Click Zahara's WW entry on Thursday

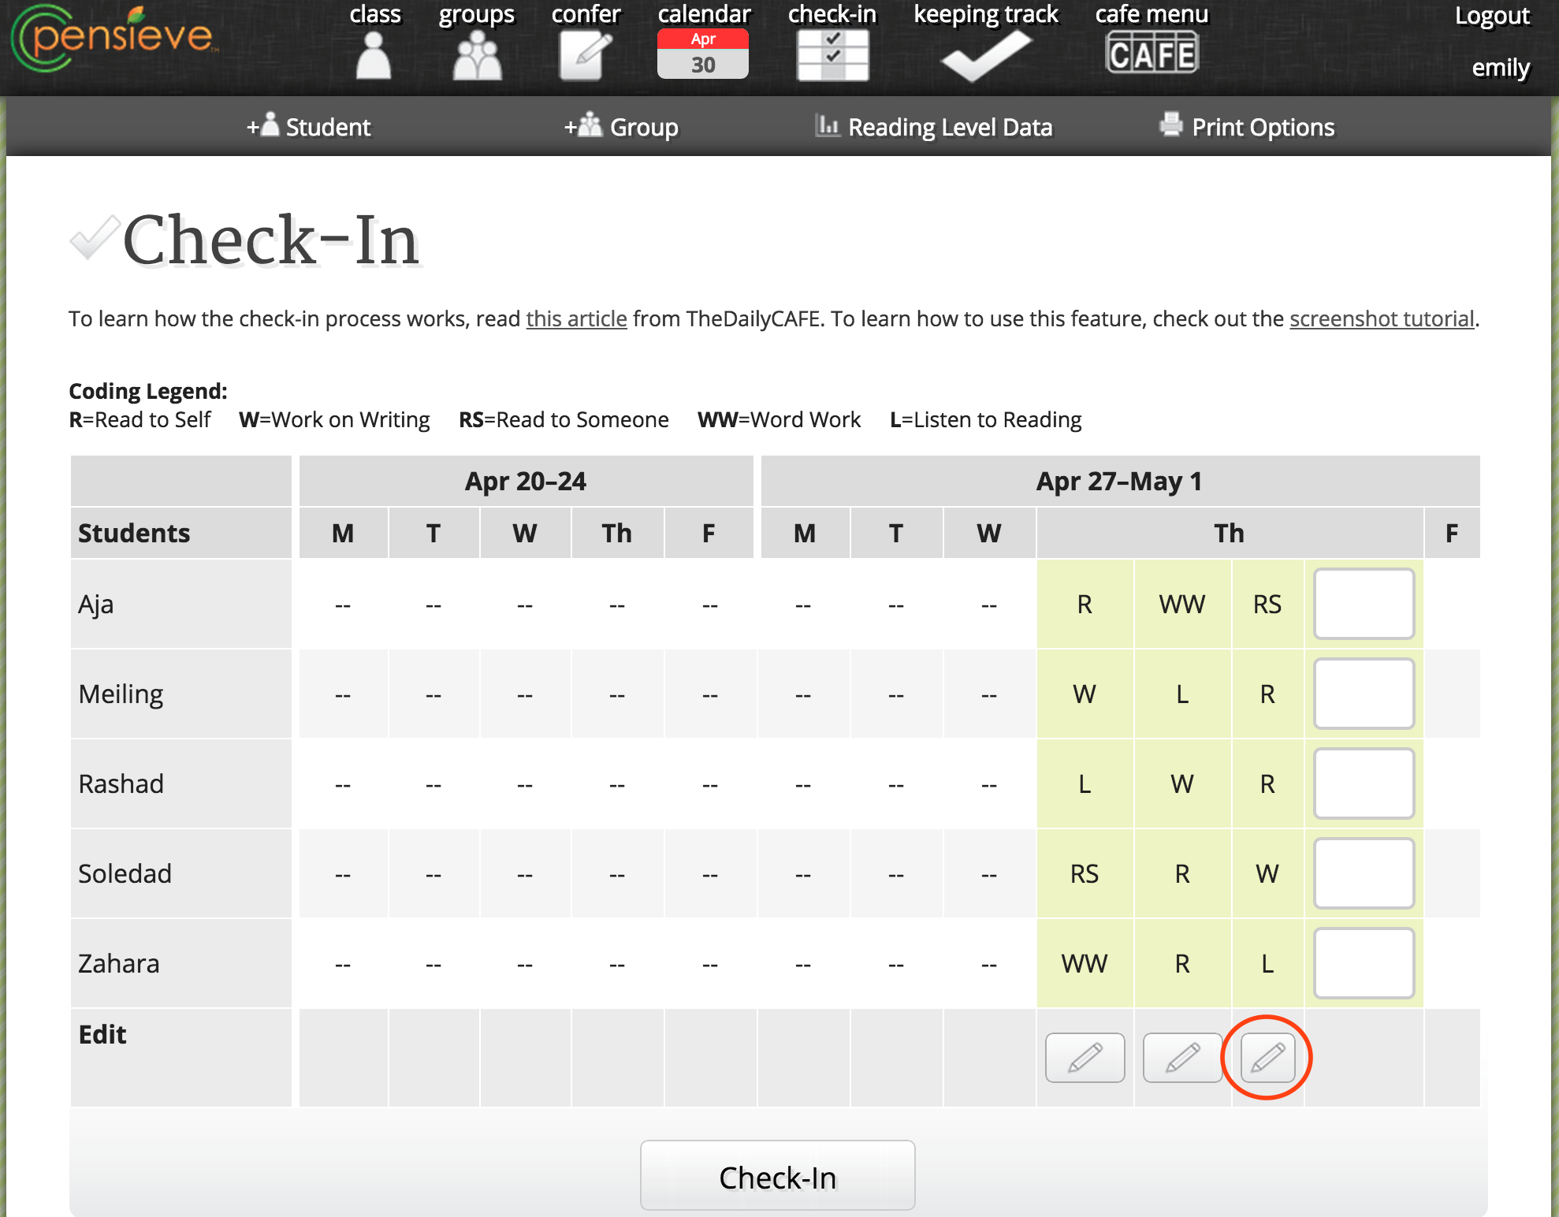pyautogui.click(x=1085, y=963)
